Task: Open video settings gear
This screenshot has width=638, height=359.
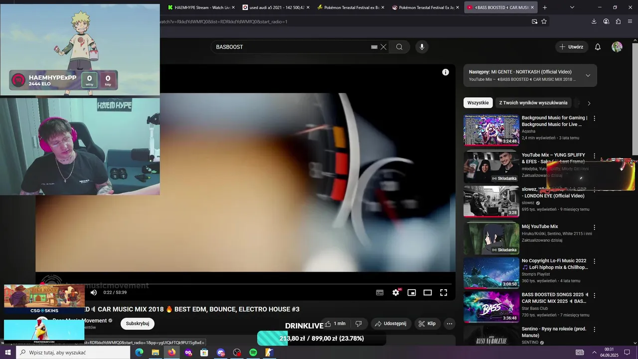Action: click(x=396, y=293)
